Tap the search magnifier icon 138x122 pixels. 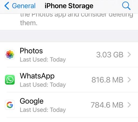pyautogui.click(x=126, y=6)
